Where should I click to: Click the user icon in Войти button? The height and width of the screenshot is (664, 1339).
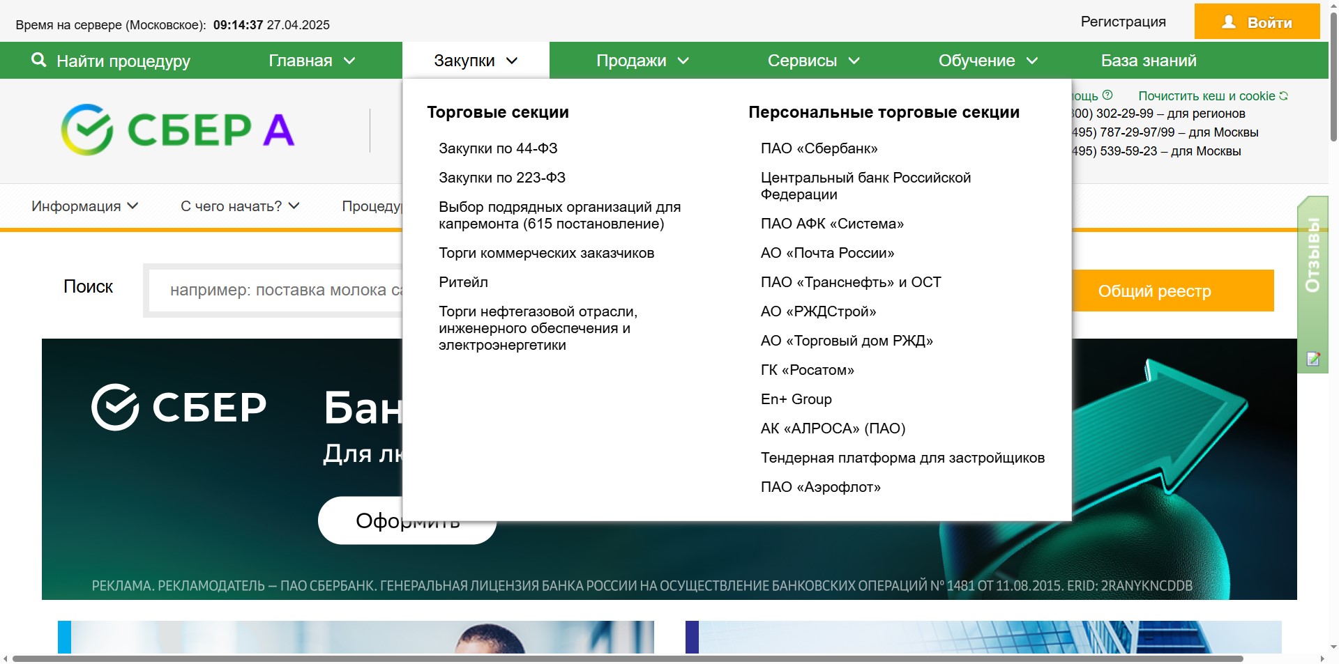coord(1229,22)
